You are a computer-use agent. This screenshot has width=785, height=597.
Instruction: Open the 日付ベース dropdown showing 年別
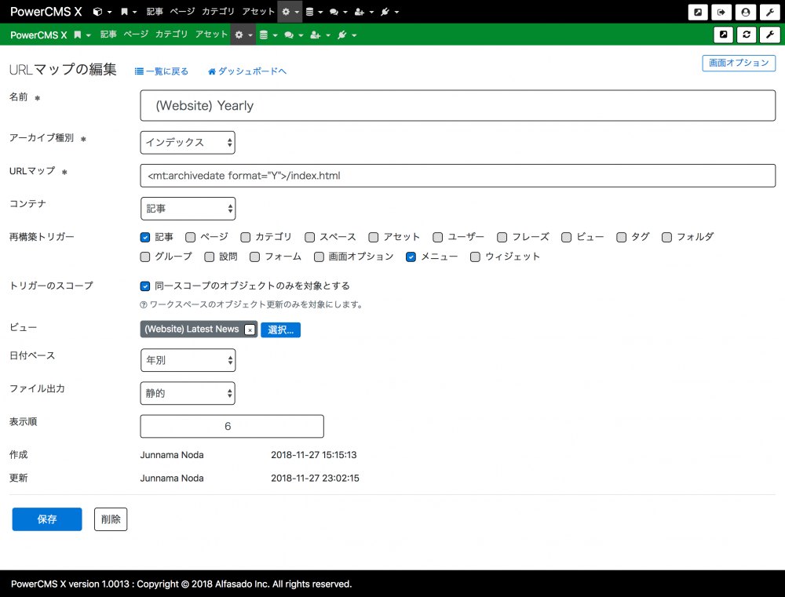tap(188, 360)
